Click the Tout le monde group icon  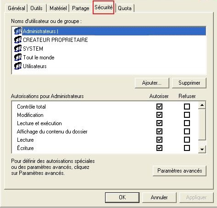[x=18, y=57]
